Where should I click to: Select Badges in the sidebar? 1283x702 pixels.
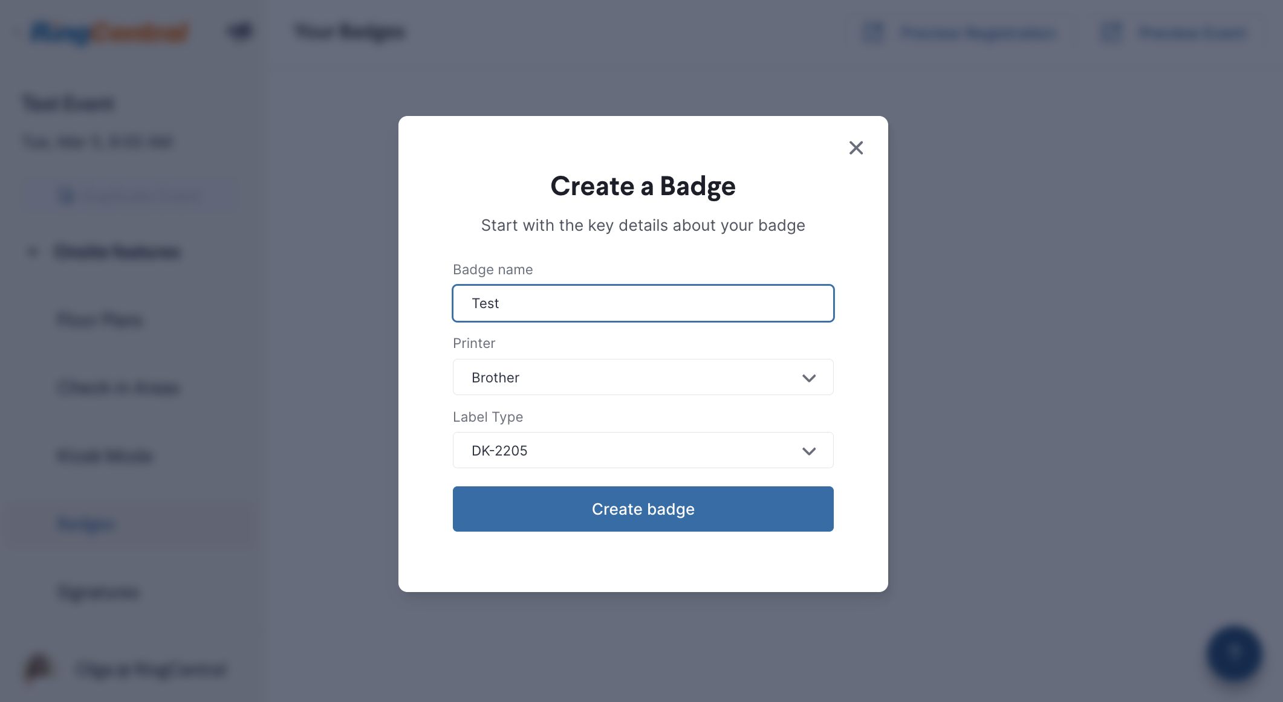click(x=86, y=524)
